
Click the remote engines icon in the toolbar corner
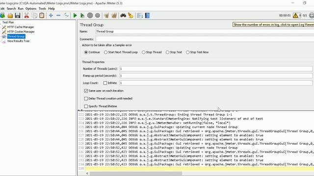312,15
